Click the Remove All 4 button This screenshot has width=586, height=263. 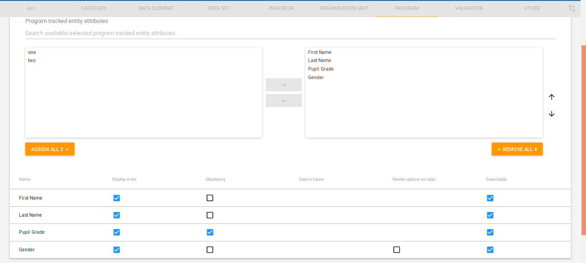517,149
